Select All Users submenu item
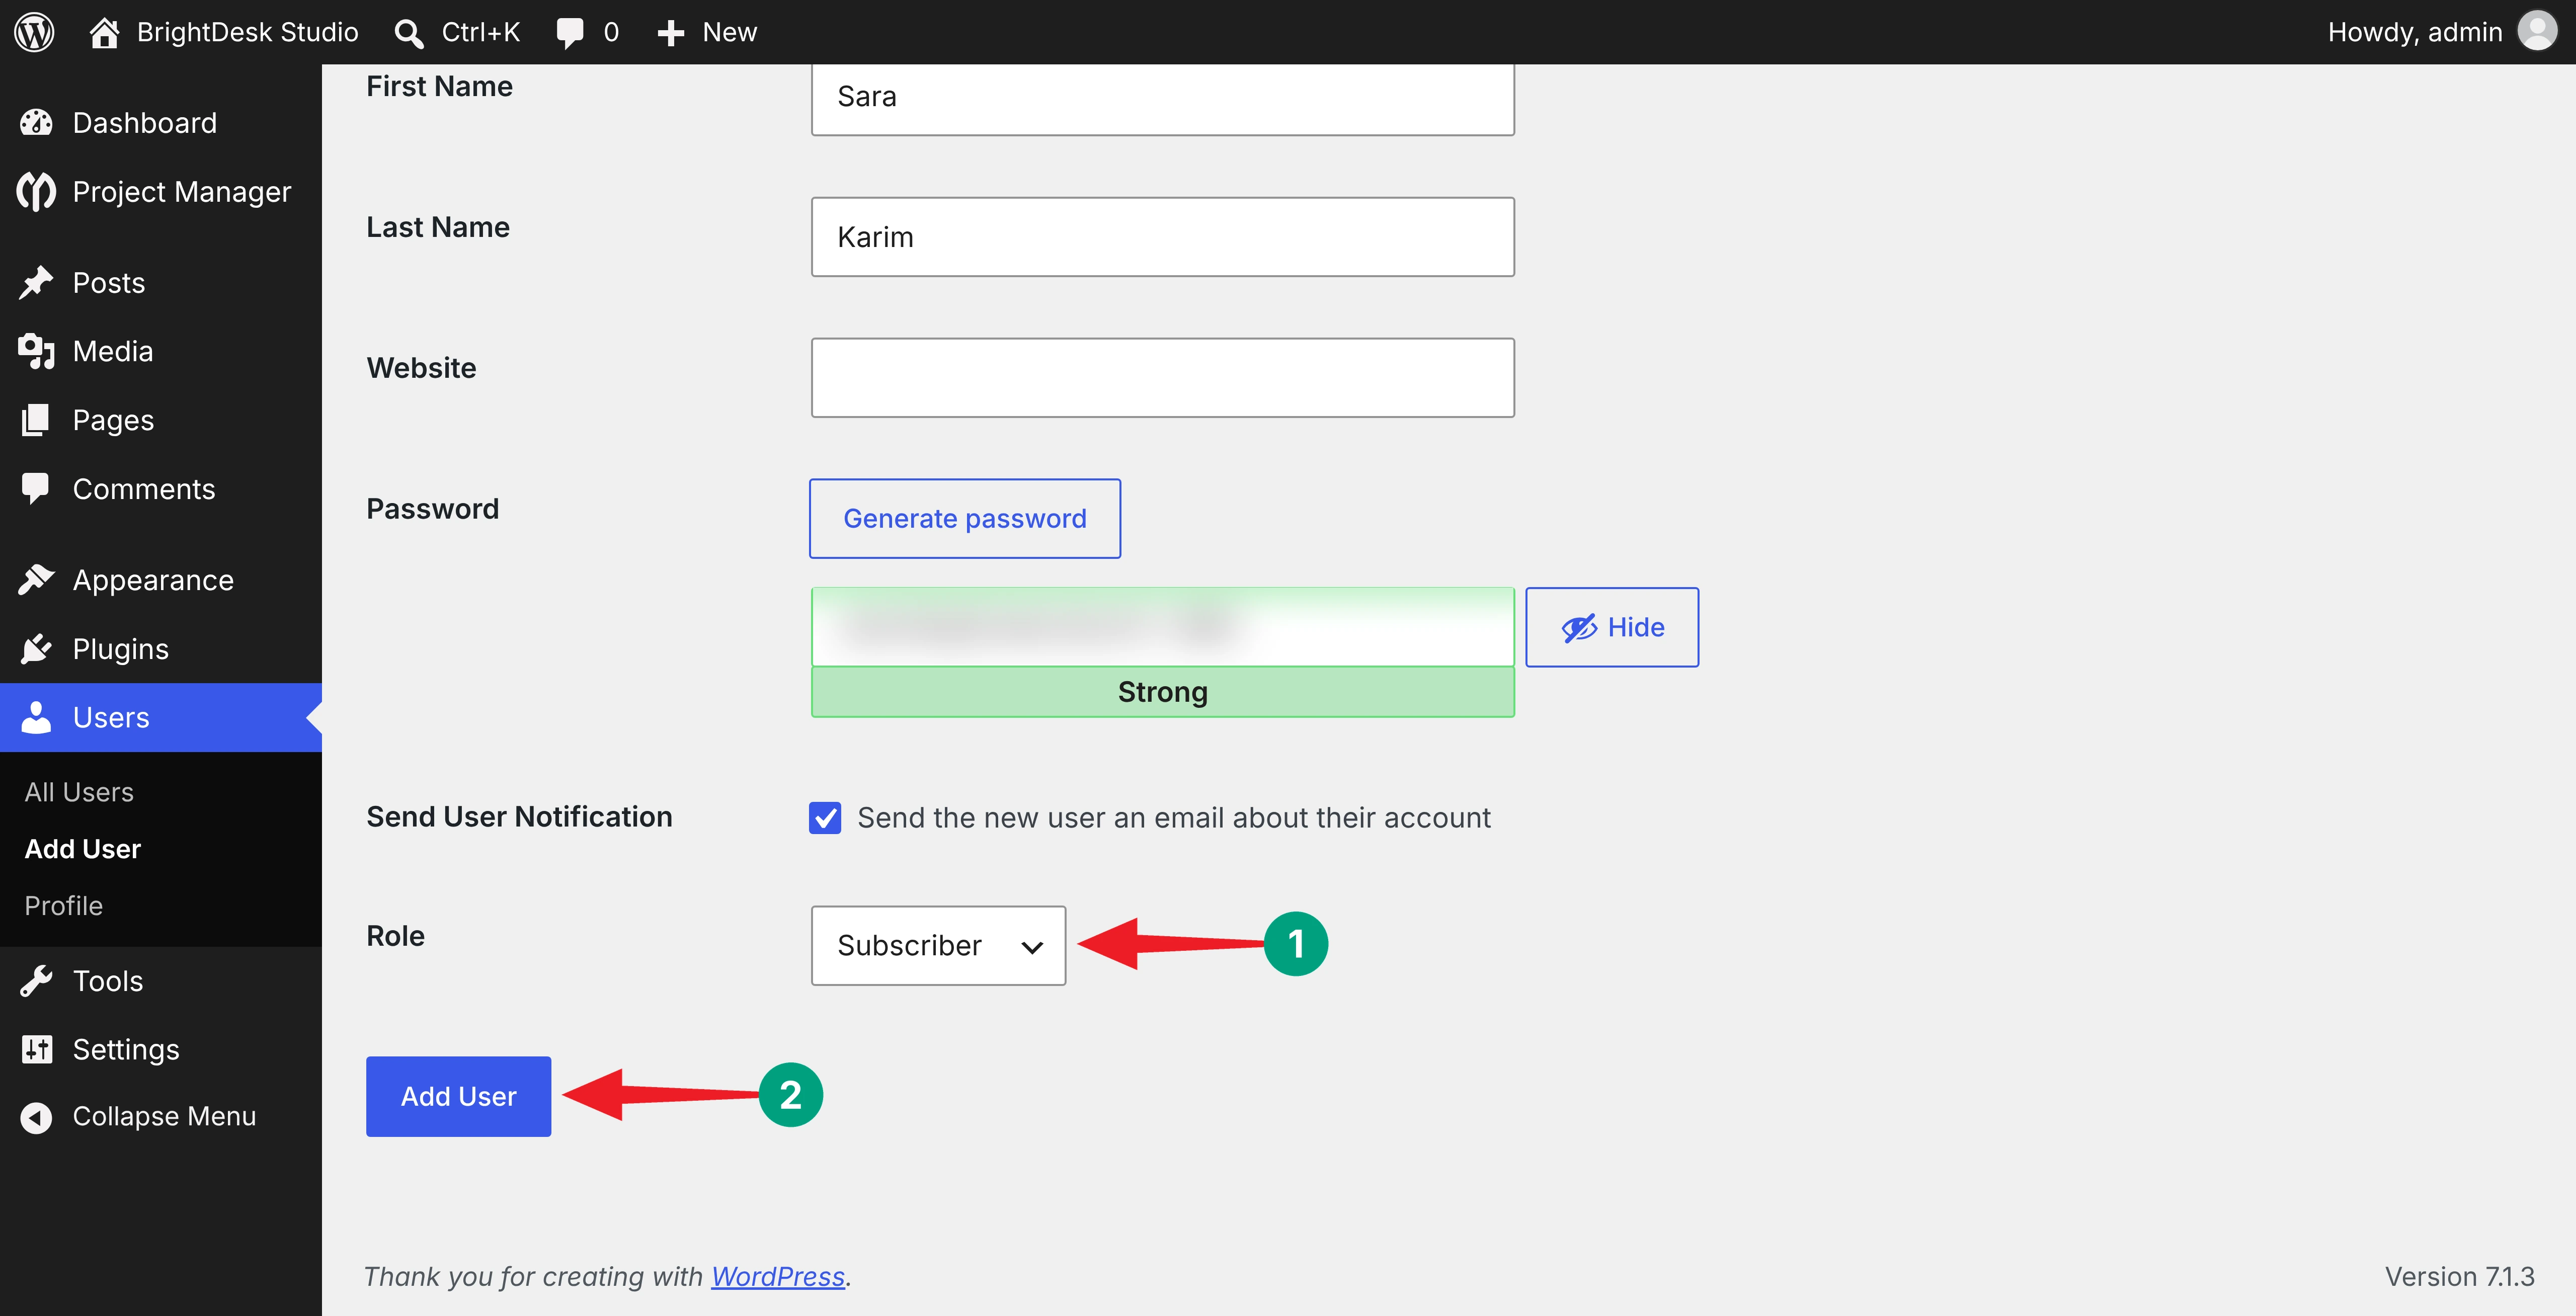The width and height of the screenshot is (2576, 1316). point(79,792)
